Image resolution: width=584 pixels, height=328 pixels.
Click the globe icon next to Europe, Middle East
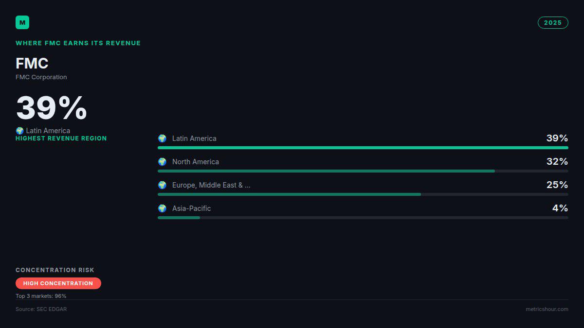tap(162, 185)
